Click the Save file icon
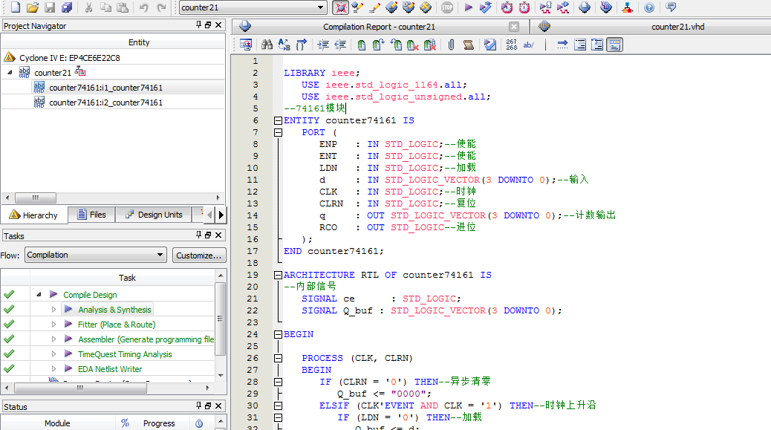The image size is (771, 430). 50,7
